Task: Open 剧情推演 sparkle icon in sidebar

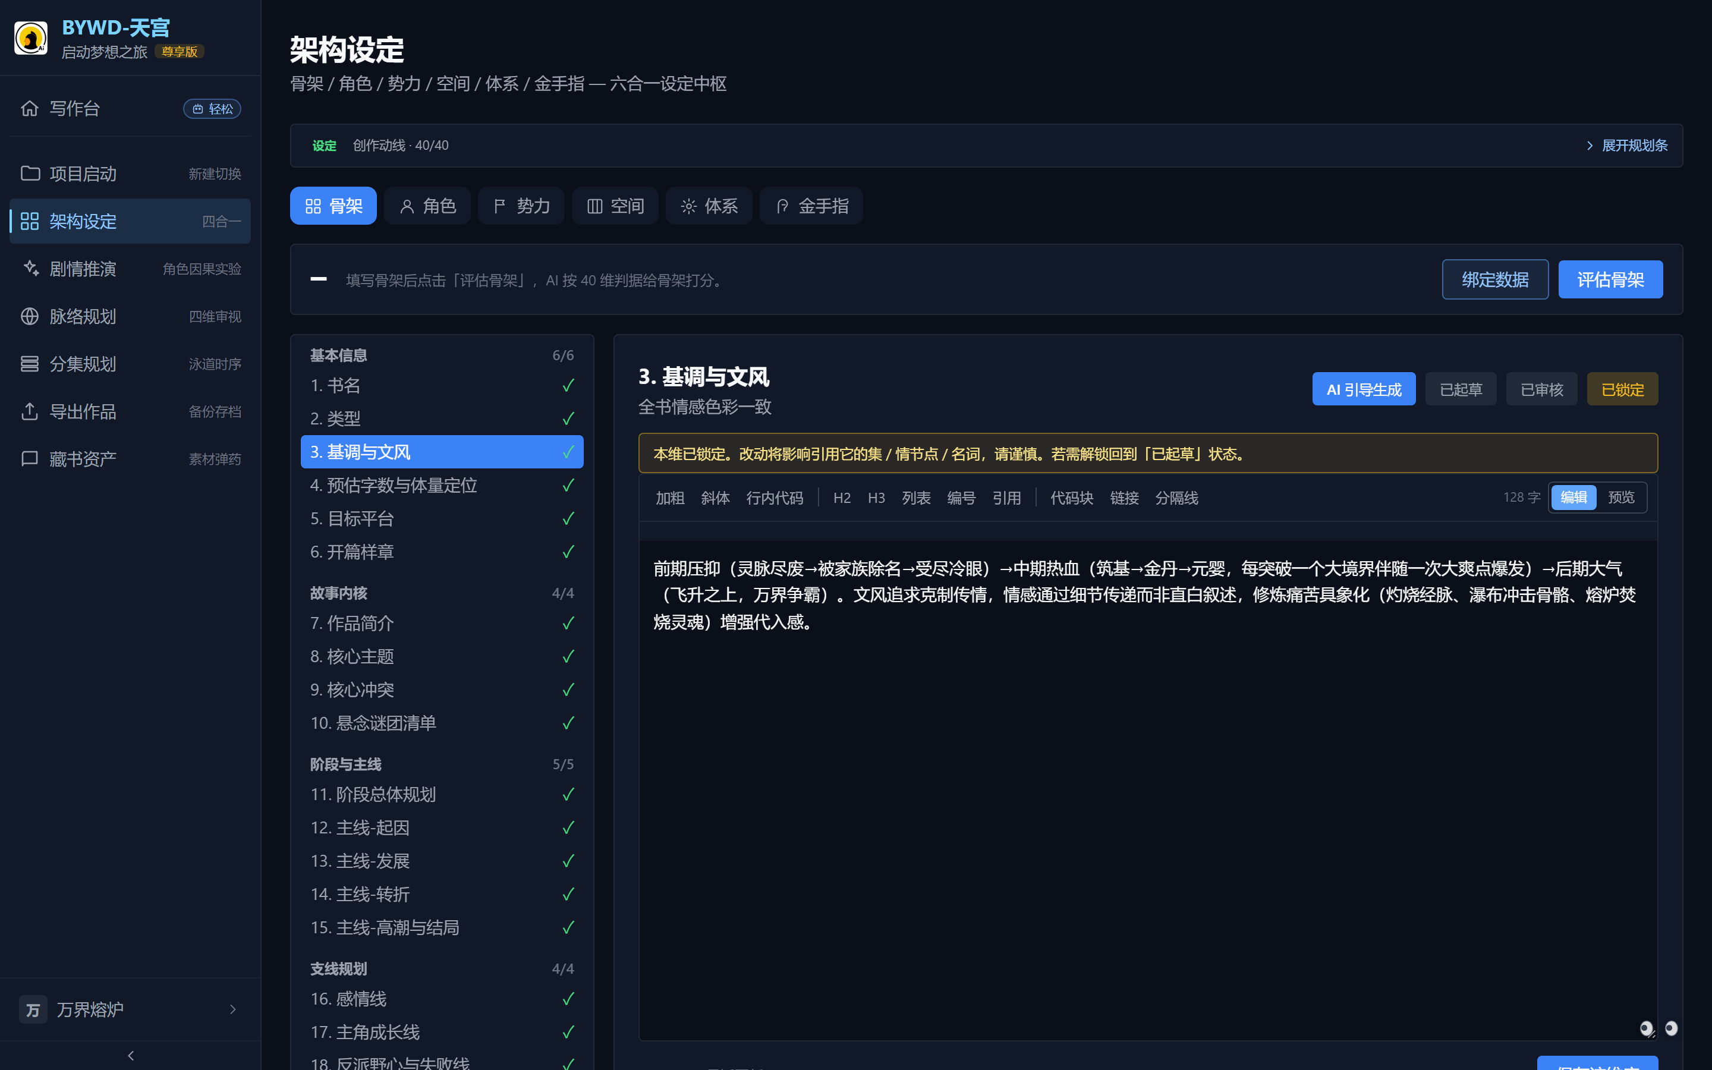Action: point(30,268)
